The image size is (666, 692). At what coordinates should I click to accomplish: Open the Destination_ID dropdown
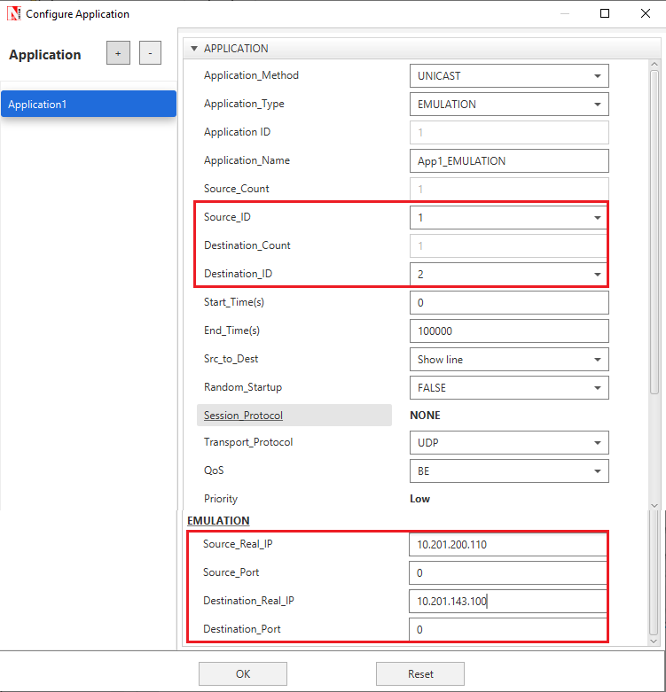coord(508,275)
